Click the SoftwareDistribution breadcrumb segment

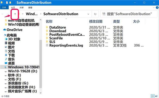(x=61, y=14)
